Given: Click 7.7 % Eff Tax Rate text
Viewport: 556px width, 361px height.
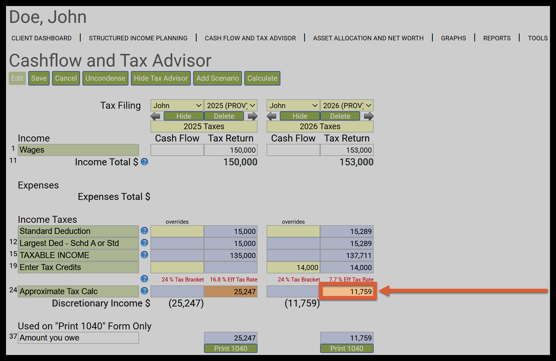Looking at the screenshot, I should (351, 279).
